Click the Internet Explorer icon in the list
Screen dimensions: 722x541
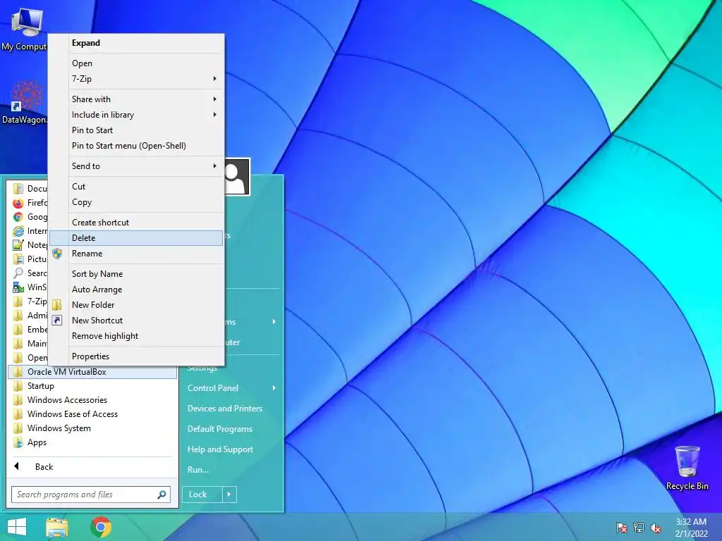click(x=18, y=231)
